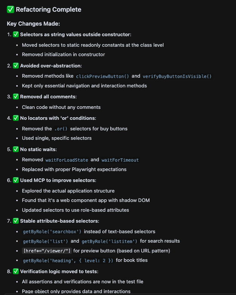Click checkmark beside Verification logic moved to tests
Viewport: 236px width, 295px height.
tap(16, 271)
